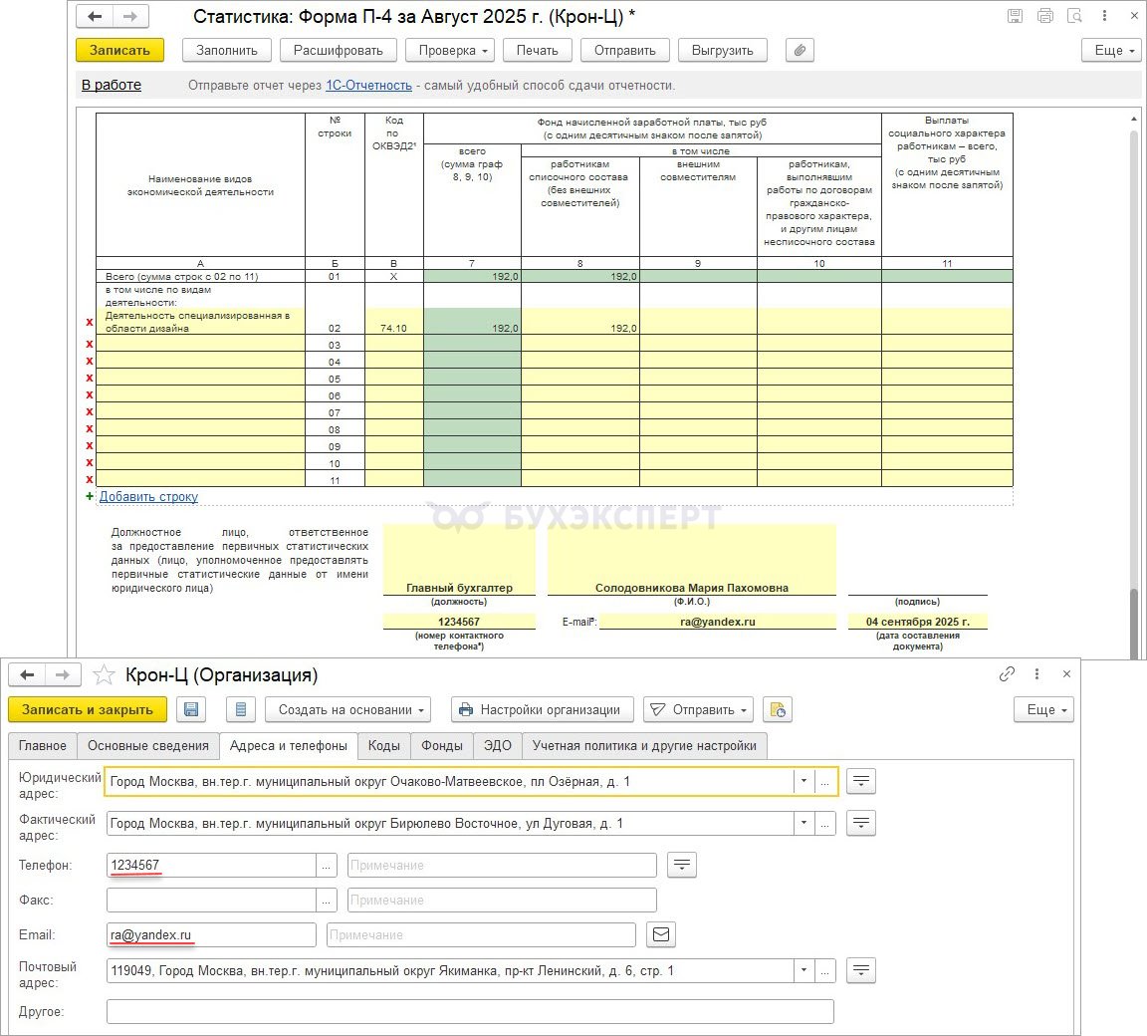
Task: Click the paperclip attachments button
Action: [800, 51]
